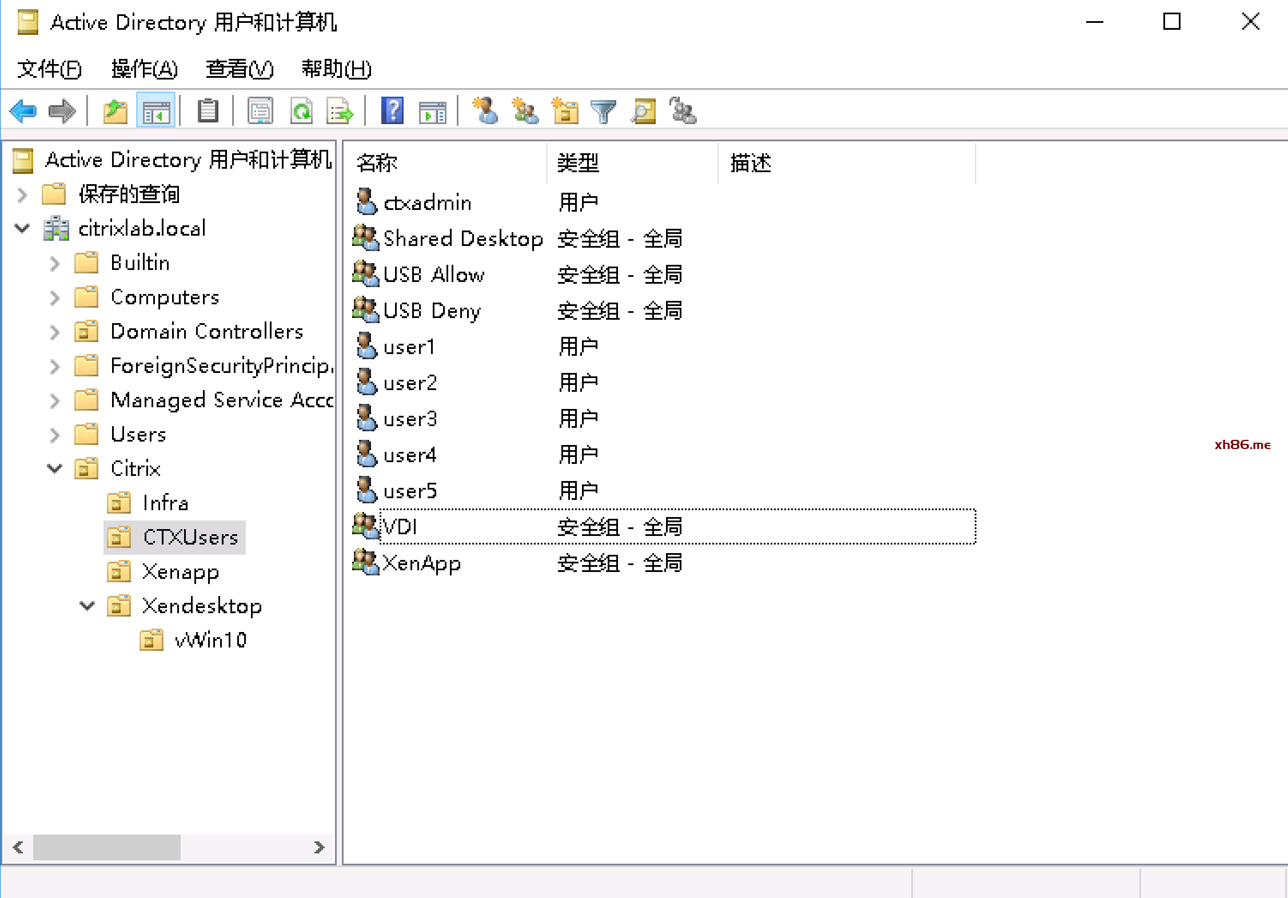This screenshot has width=1288, height=898.
Task: Toggle the show/hide console tree button
Action: [156, 111]
